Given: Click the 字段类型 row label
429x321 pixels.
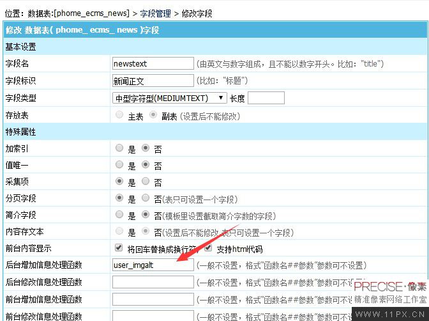Looking at the screenshot, I should coord(20,98).
